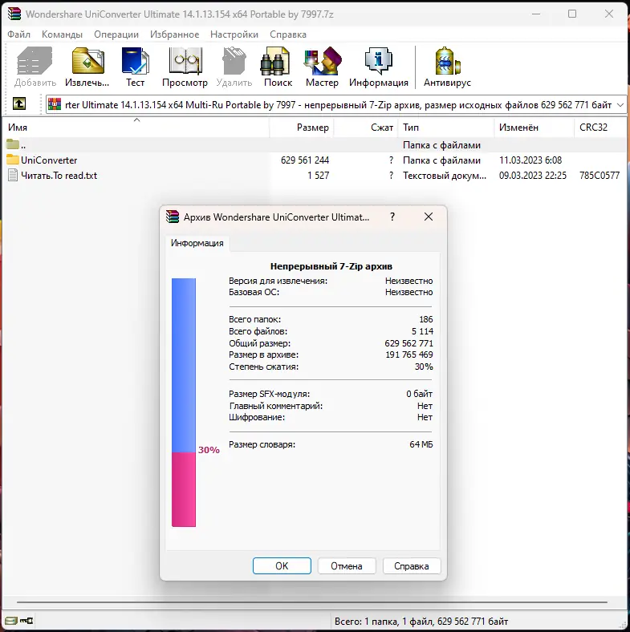Click the Текстовый докум... type cell
630x632 pixels.
pos(445,176)
